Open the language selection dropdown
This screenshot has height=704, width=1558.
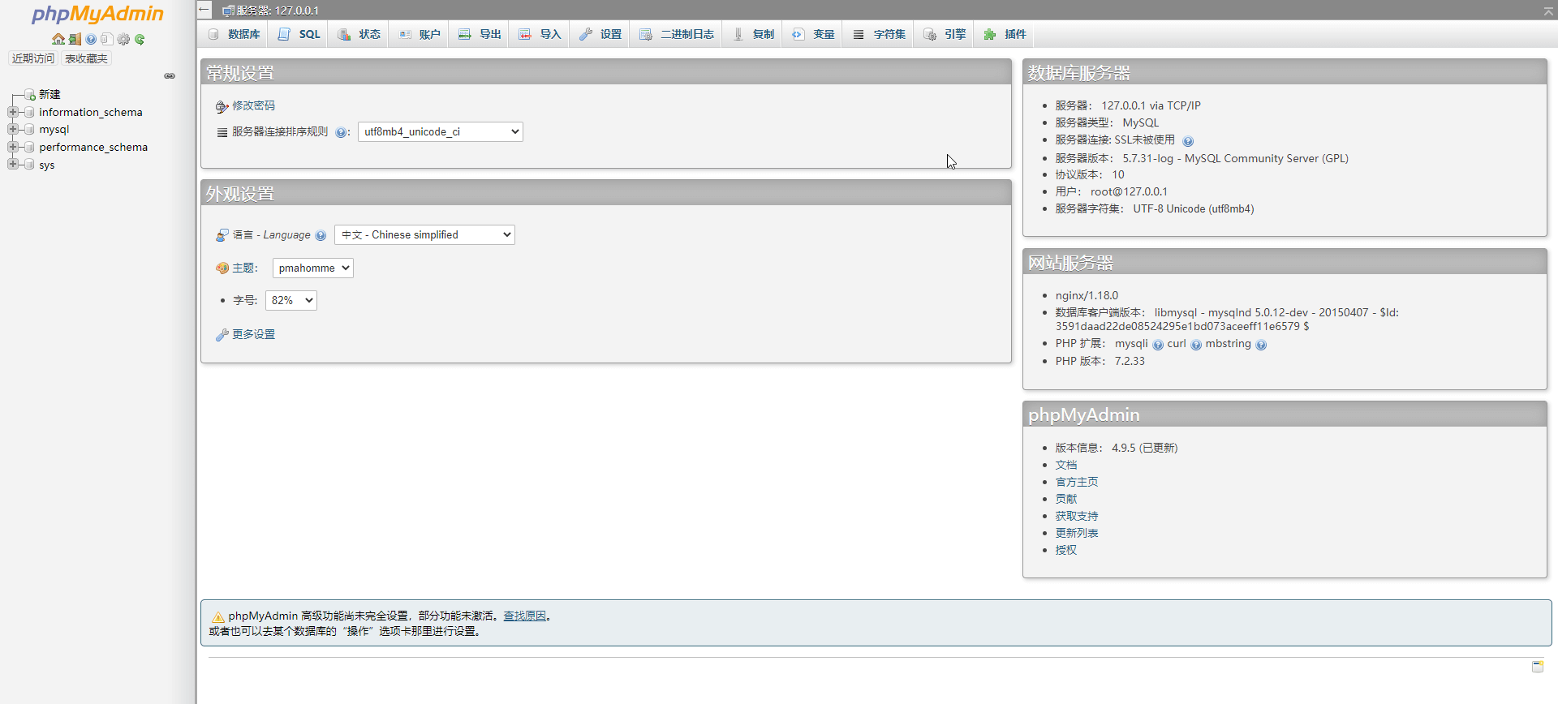tap(424, 234)
